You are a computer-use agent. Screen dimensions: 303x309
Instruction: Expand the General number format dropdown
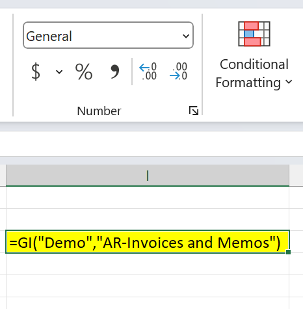click(x=186, y=36)
